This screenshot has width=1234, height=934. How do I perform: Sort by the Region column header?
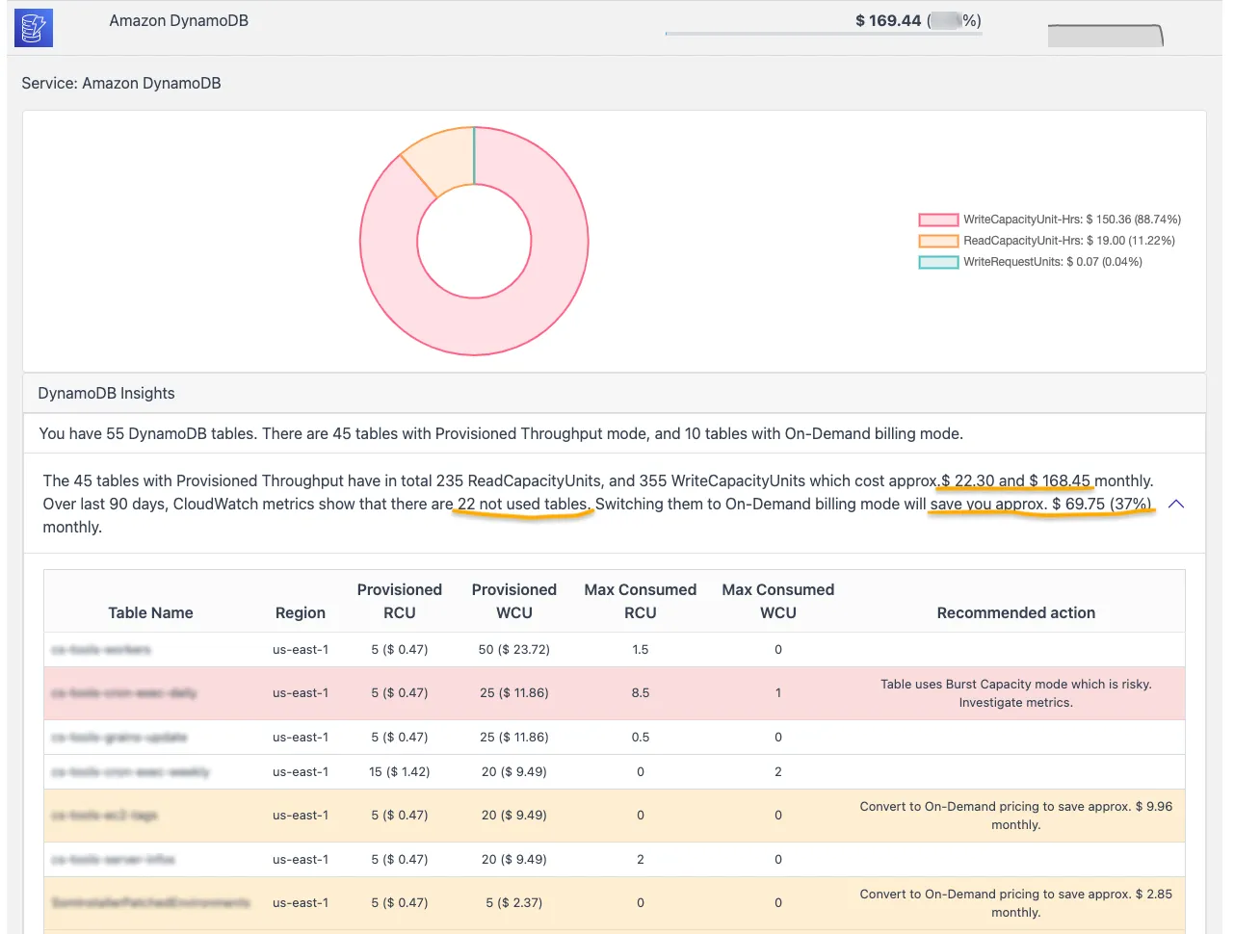click(x=301, y=612)
